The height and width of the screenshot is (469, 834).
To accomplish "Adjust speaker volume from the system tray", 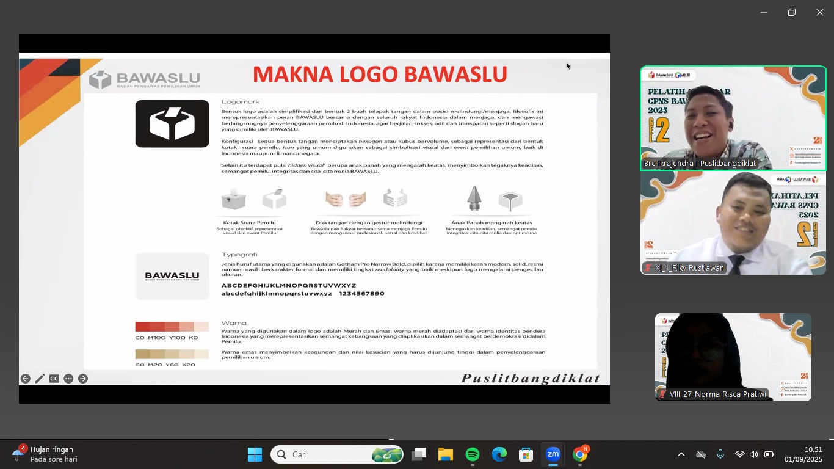I will click(753, 454).
